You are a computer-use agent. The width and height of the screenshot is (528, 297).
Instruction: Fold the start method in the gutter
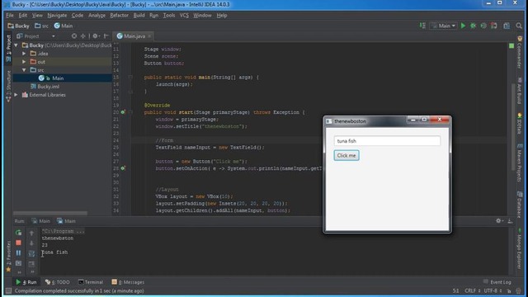point(130,112)
